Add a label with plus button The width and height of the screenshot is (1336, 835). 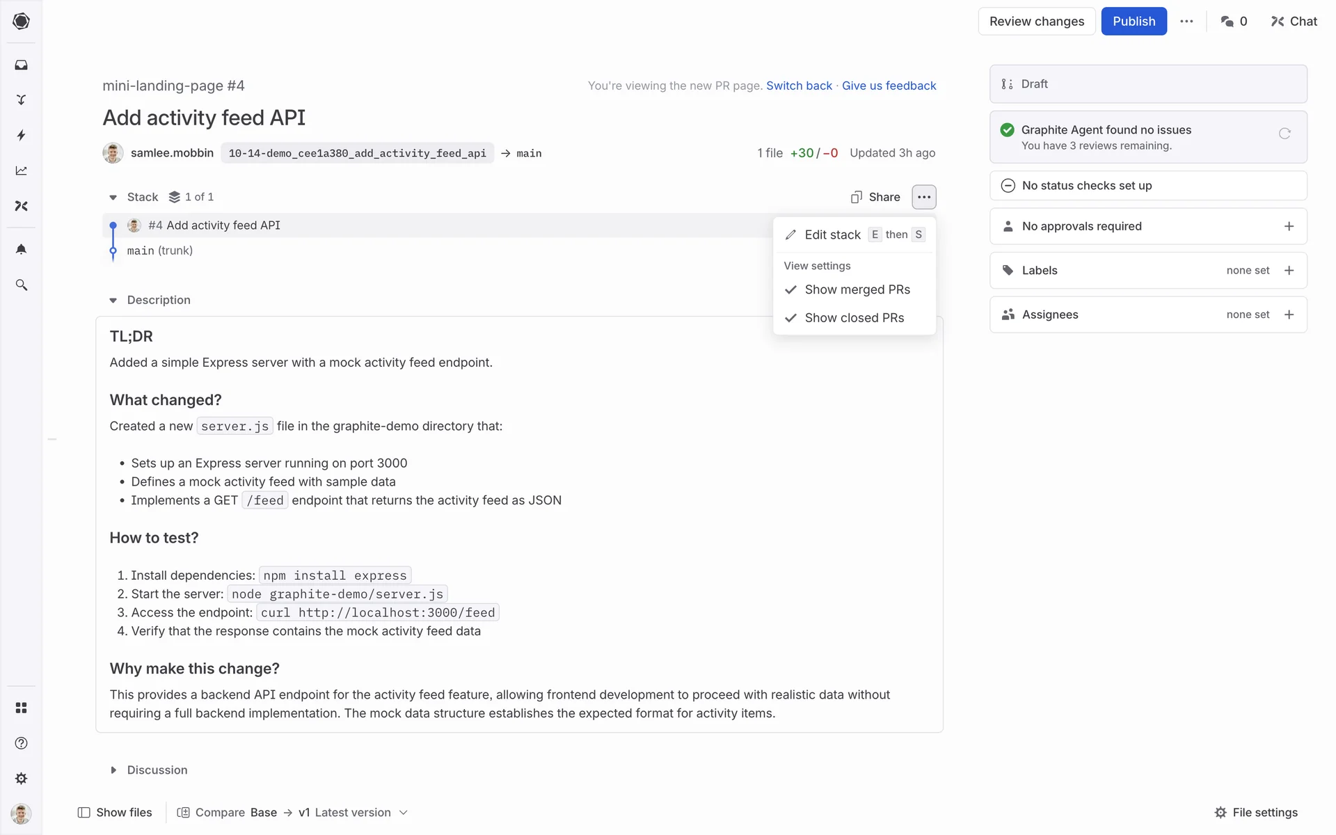pyautogui.click(x=1289, y=271)
